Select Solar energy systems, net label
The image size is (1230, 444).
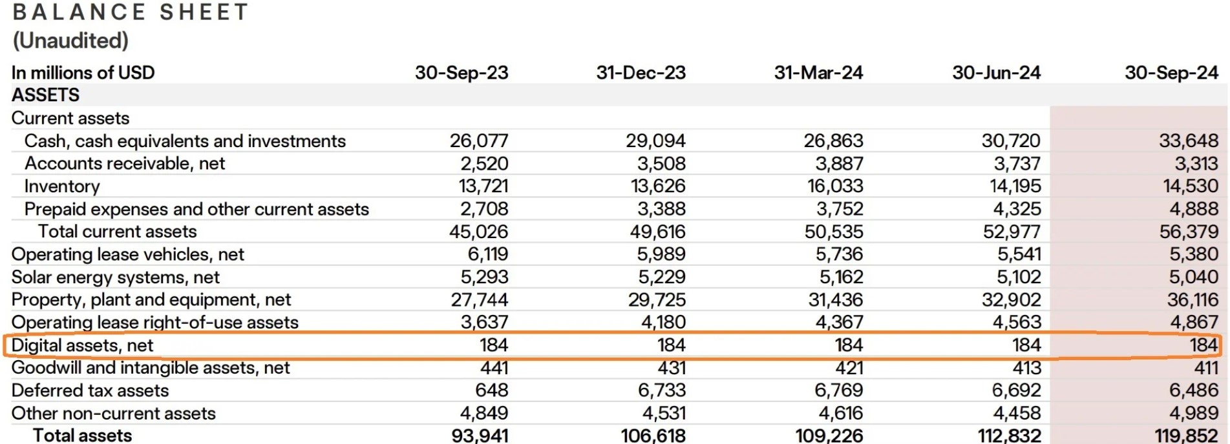click(116, 277)
